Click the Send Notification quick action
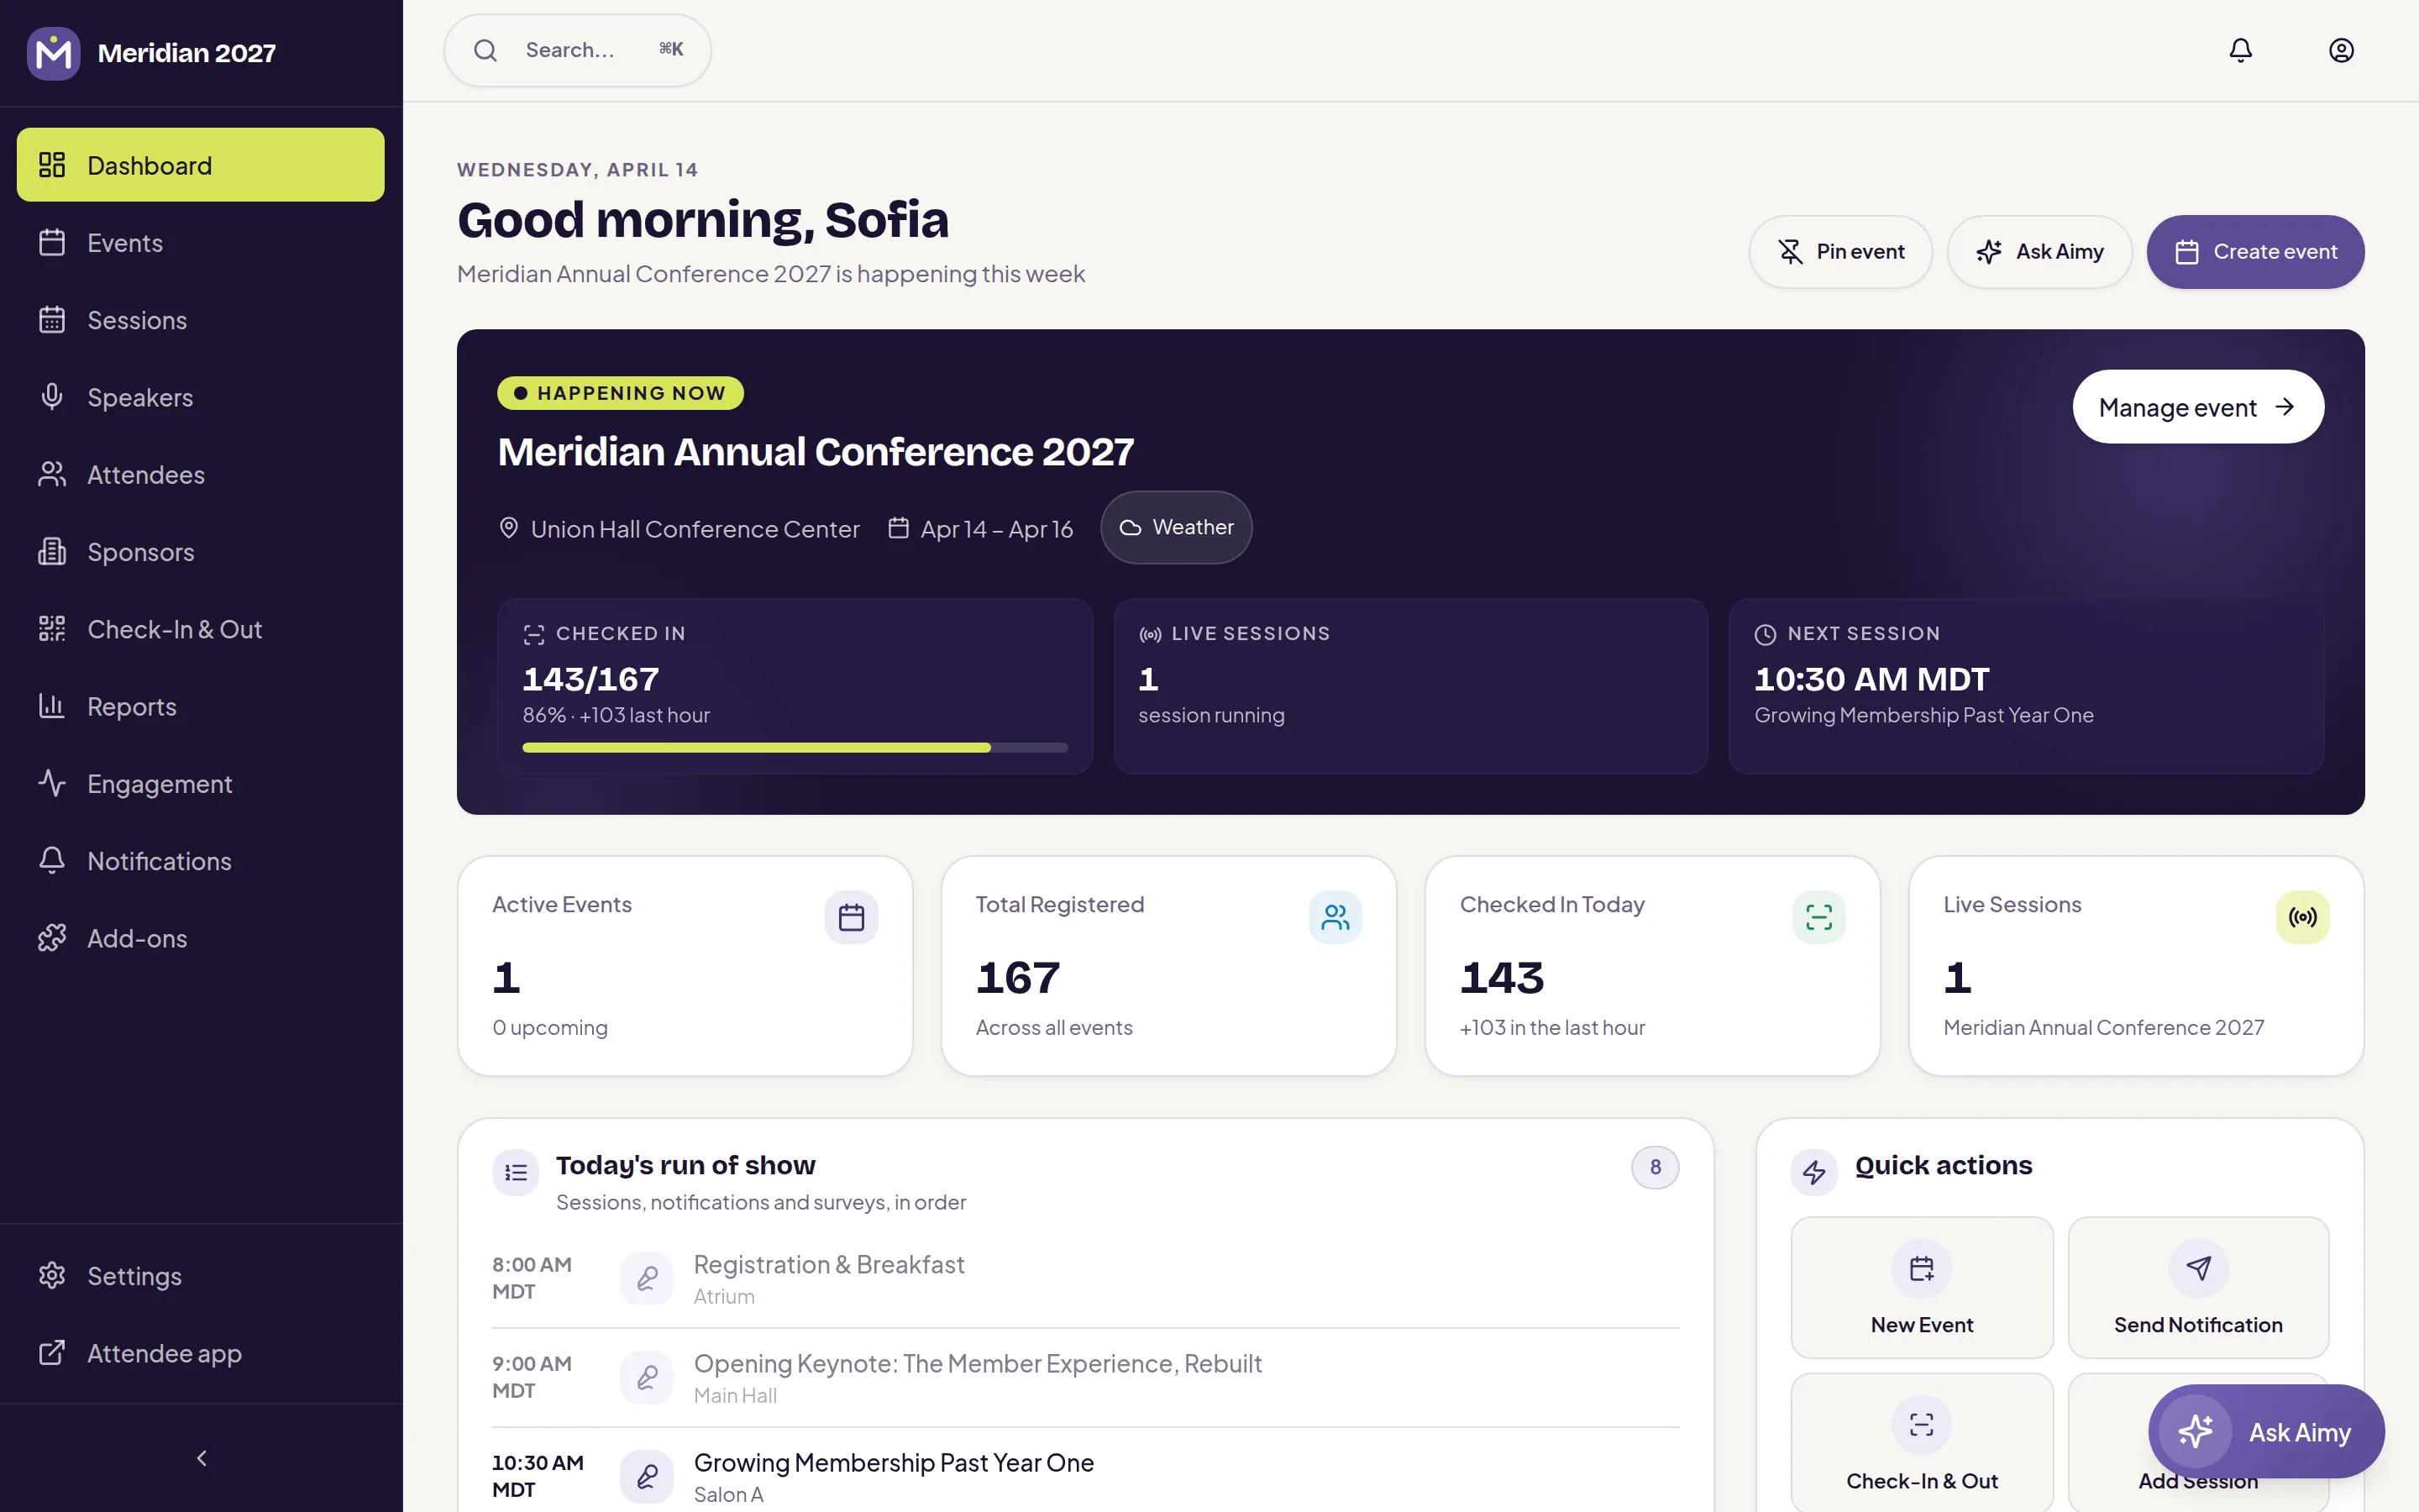 pyautogui.click(x=2198, y=1288)
